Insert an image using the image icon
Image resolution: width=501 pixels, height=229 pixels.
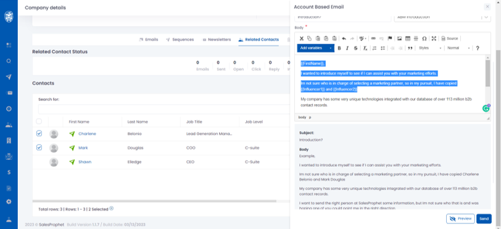pos(399,39)
